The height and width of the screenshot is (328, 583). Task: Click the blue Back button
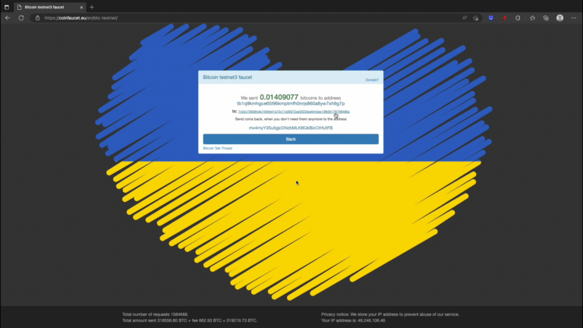tap(291, 139)
